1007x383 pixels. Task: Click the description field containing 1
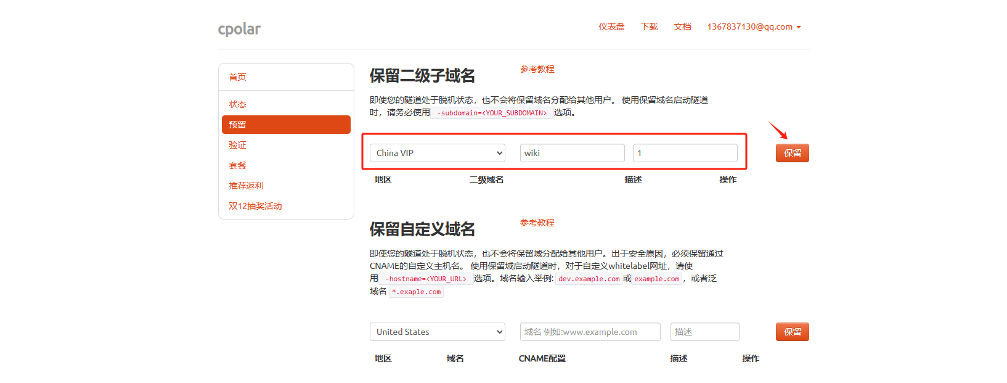pos(685,153)
